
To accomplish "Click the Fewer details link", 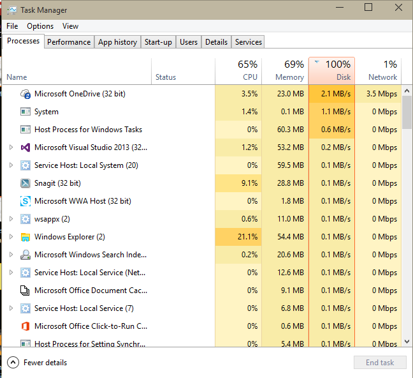I will tap(45, 363).
